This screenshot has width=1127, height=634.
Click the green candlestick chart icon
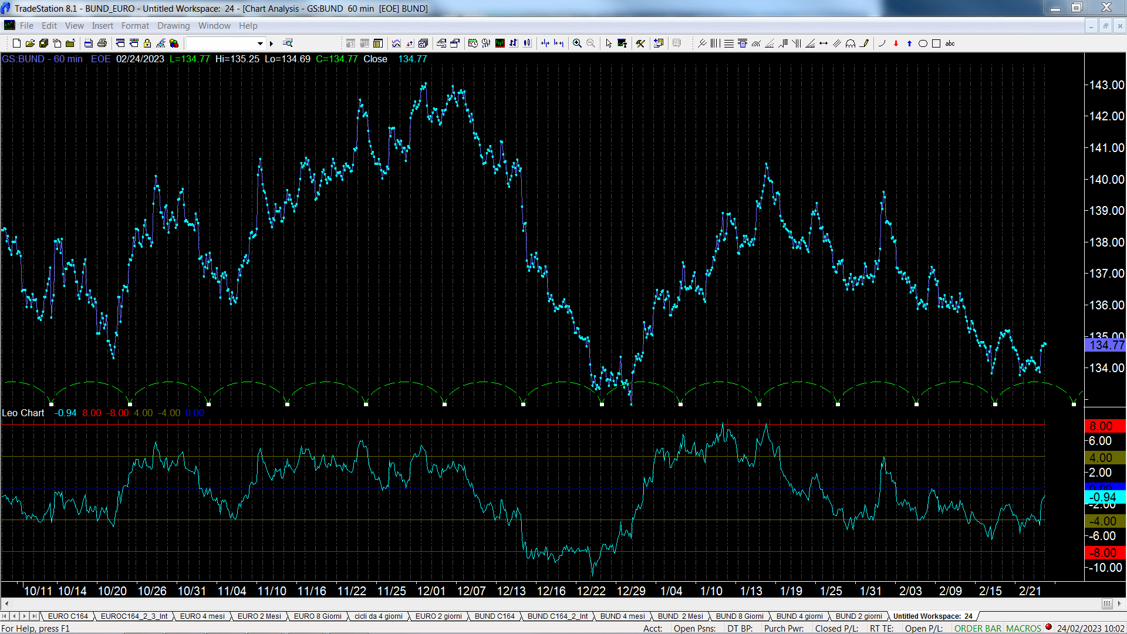pos(500,43)
